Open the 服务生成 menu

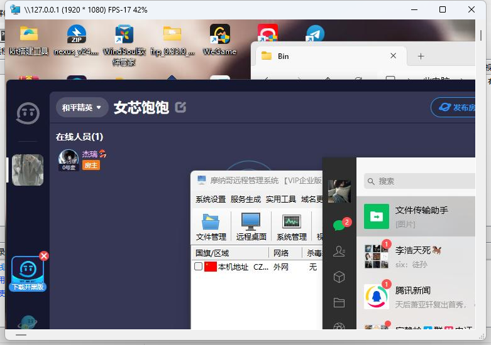[246, 199]
